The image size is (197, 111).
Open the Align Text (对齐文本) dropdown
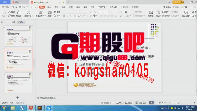click(x=138, y=12)
